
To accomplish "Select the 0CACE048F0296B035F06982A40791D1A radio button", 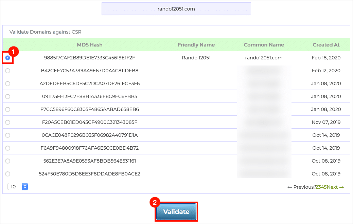I will coord(7,135).
